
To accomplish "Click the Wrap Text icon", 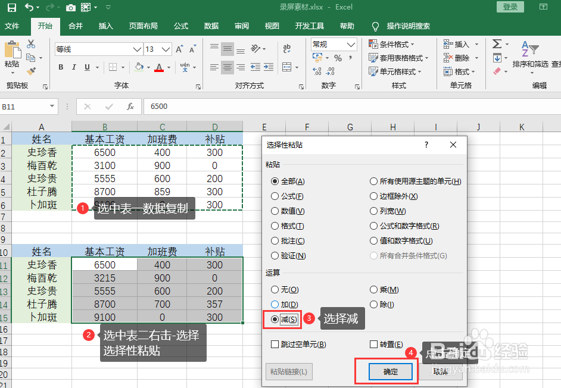I will [x=287, y=48].
